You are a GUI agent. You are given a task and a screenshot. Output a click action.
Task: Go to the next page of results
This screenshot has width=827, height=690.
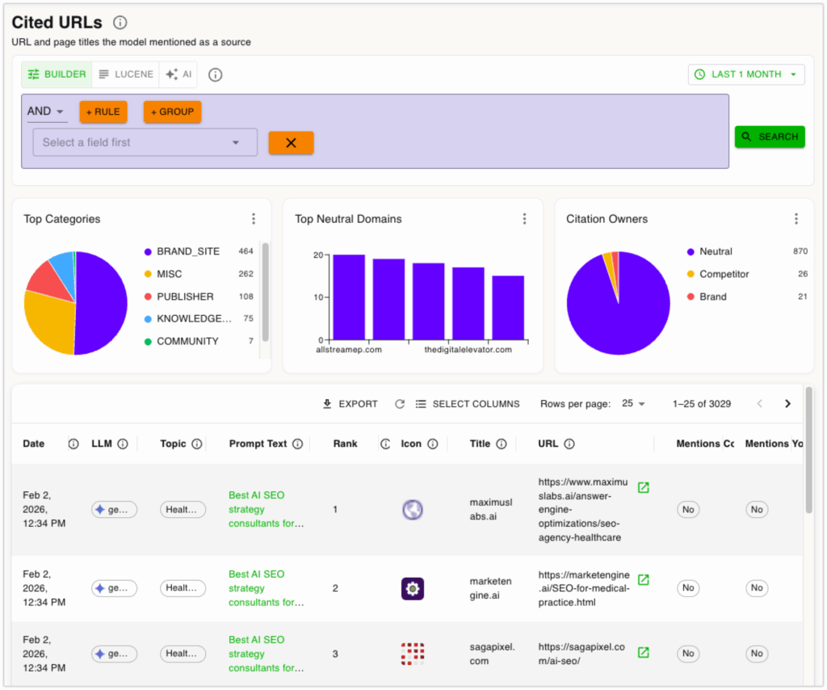tap(787, 403)
